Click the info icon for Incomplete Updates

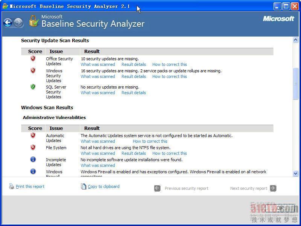point(33,159)
